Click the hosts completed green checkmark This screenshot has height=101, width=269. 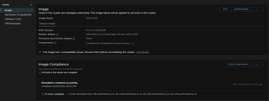[43, 94]
